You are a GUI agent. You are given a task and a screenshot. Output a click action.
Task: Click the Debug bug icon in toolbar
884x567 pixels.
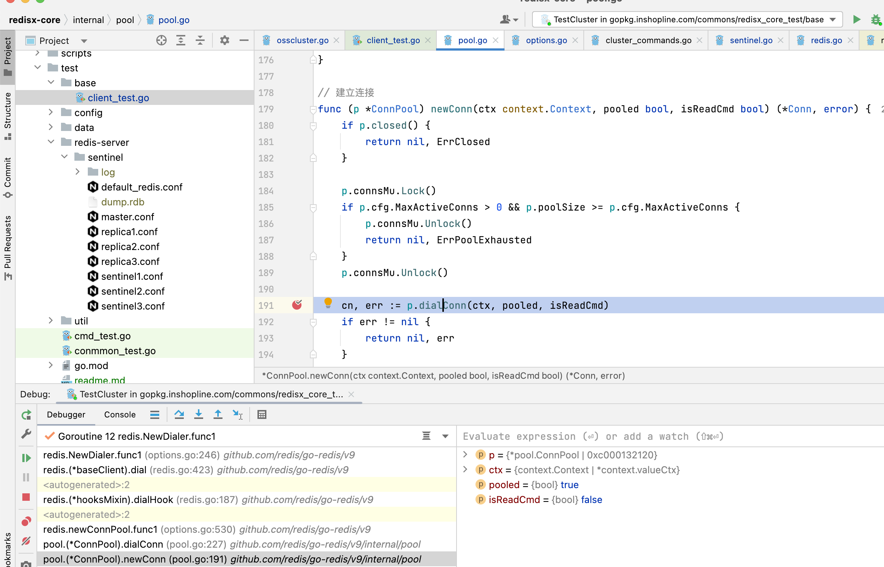pos(876,19)
